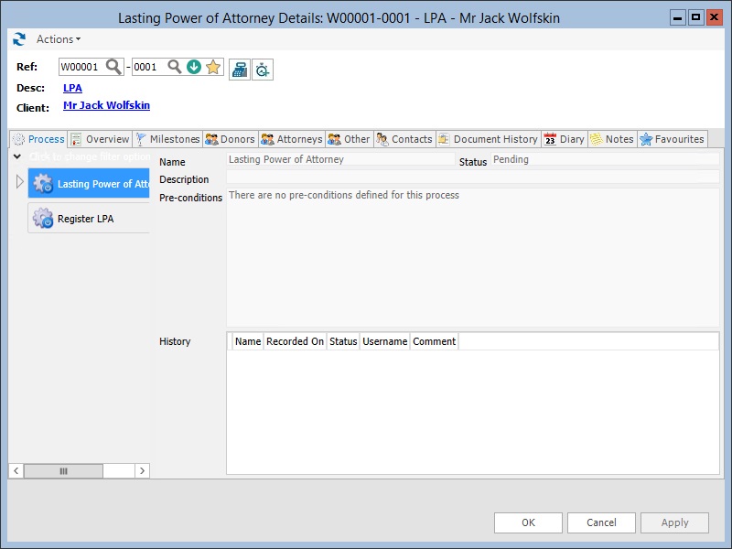Click the green down-arrow icon
Screen dimensions: 732x549
(x=193, y=67)
